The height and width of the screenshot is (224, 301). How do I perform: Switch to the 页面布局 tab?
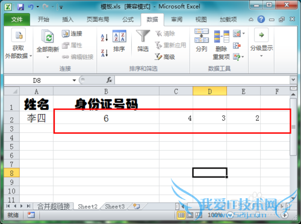pos(98,19)
